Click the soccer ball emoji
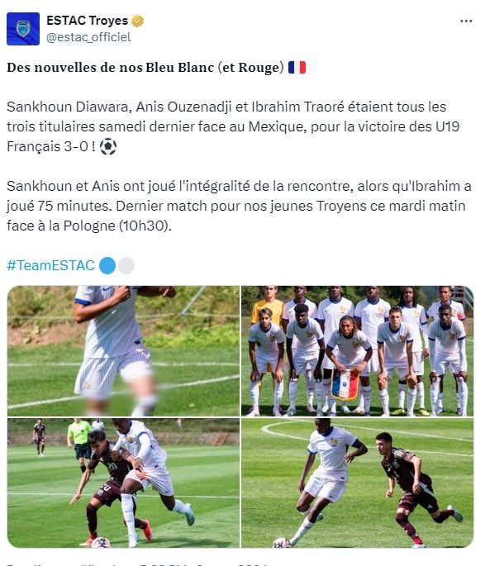485x566 pixels. (x=108, y=147)
